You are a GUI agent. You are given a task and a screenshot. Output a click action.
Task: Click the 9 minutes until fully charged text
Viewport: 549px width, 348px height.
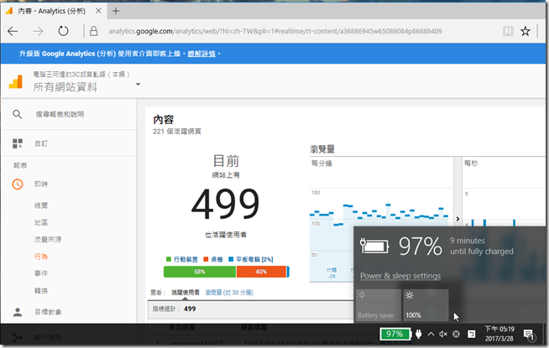(x=482, y=246)
